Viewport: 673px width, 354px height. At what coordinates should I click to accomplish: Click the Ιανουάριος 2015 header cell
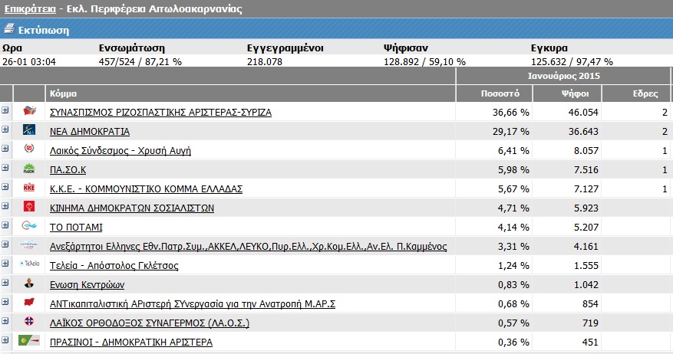pyautogui.click(x=563, y=76)
